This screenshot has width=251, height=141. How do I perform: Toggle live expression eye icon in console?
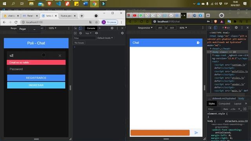96,33
